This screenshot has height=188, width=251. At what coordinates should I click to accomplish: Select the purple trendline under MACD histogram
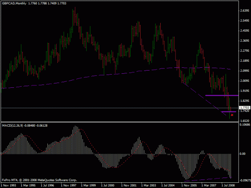(x=208, y=179)
